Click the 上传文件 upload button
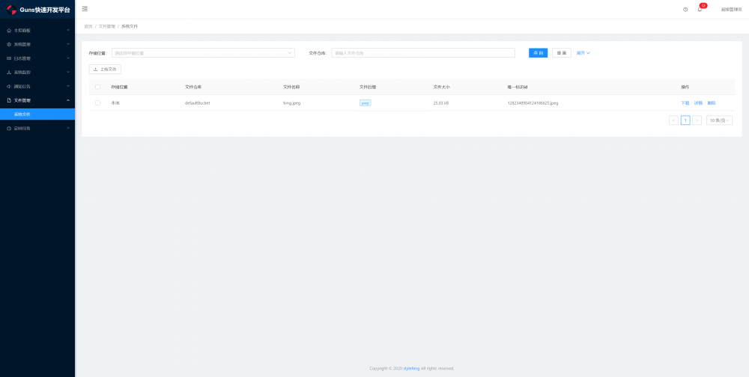Screen dimensions: 749x377 click(x=105, y=70)
